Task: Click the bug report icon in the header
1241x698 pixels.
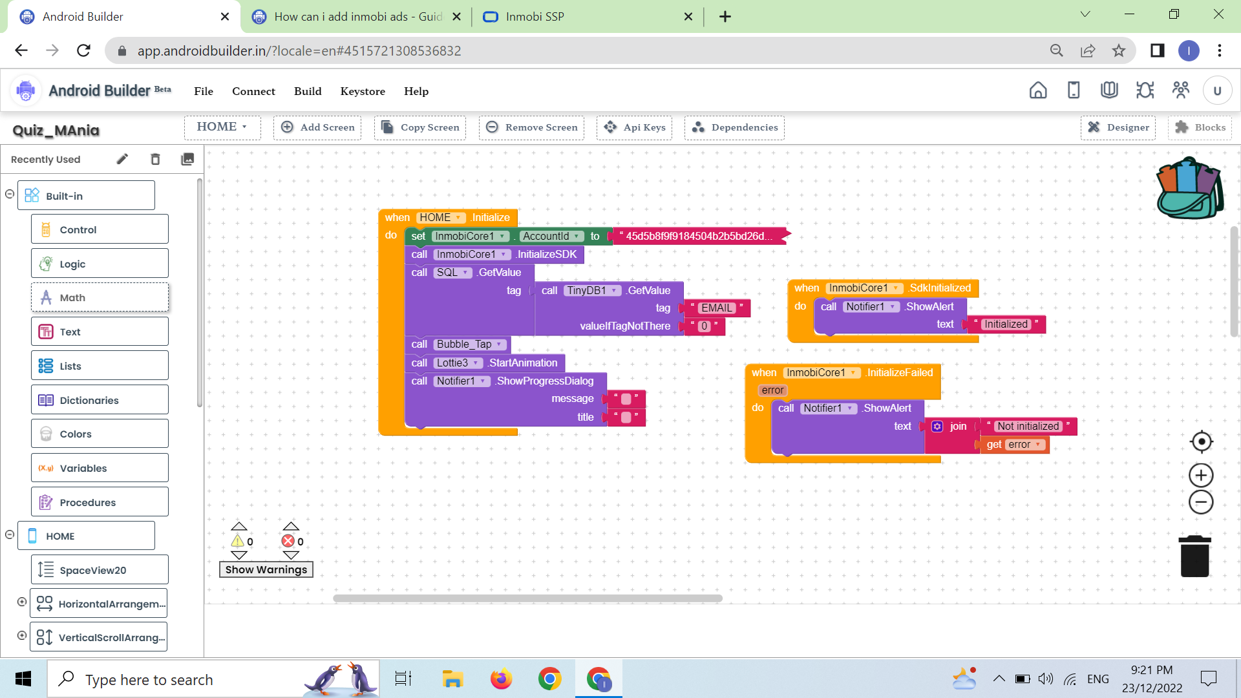Action: 1145,90
